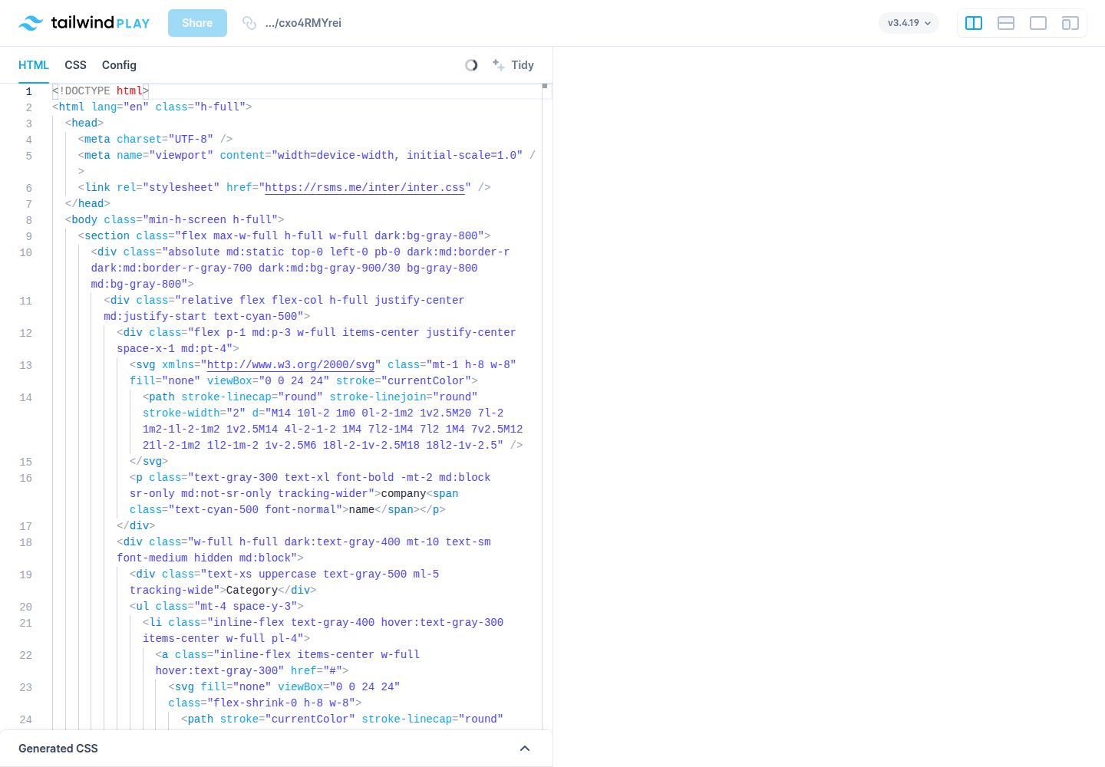Click the closing </svg> tag

click(149, 461)
